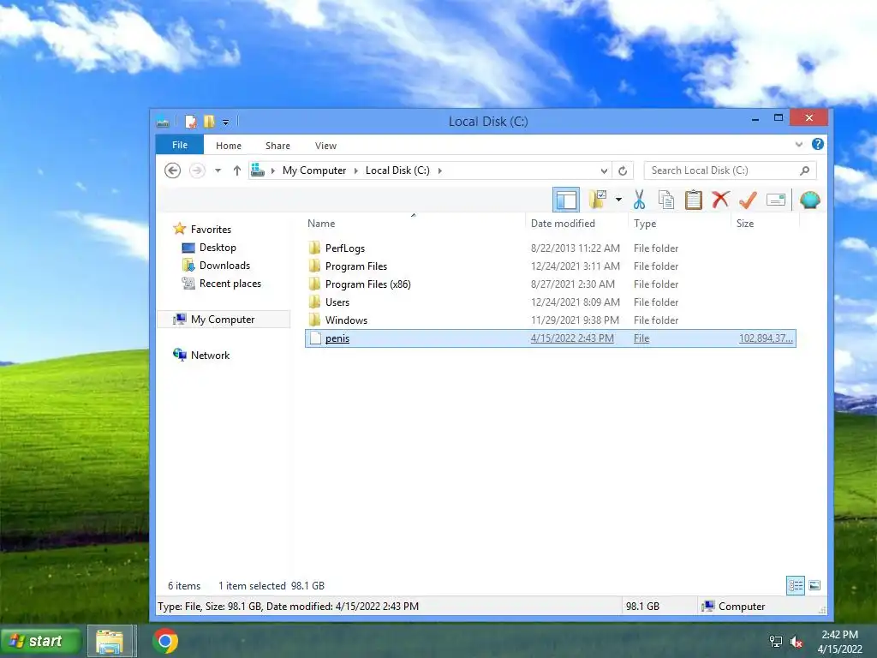Click the orange checkmark Properties icon
The width and height of the screenshot is (877, 658).
click(x=748, y=199)
